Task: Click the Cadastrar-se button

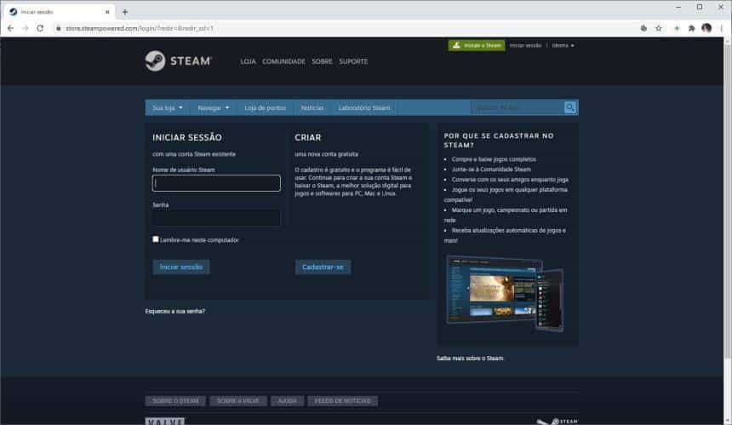Action: (x=323, y=267)
